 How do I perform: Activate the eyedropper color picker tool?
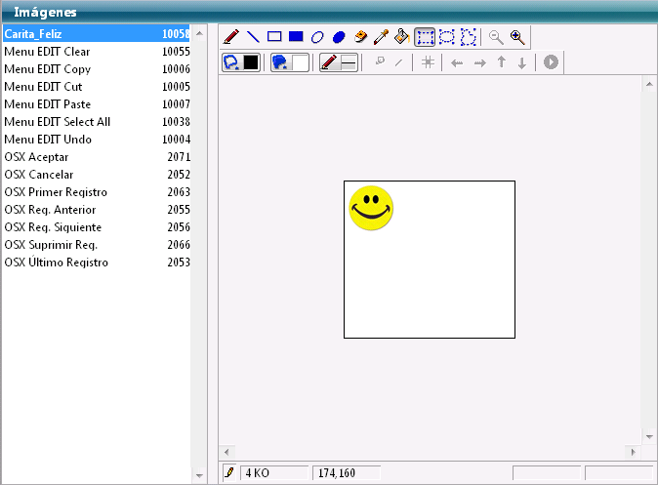(381, 37)
